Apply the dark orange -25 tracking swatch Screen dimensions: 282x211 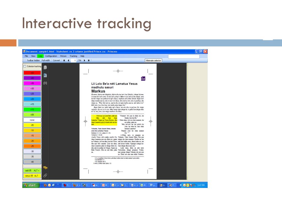32,146
